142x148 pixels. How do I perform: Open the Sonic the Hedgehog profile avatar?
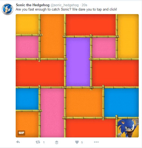tap(8, 9)
